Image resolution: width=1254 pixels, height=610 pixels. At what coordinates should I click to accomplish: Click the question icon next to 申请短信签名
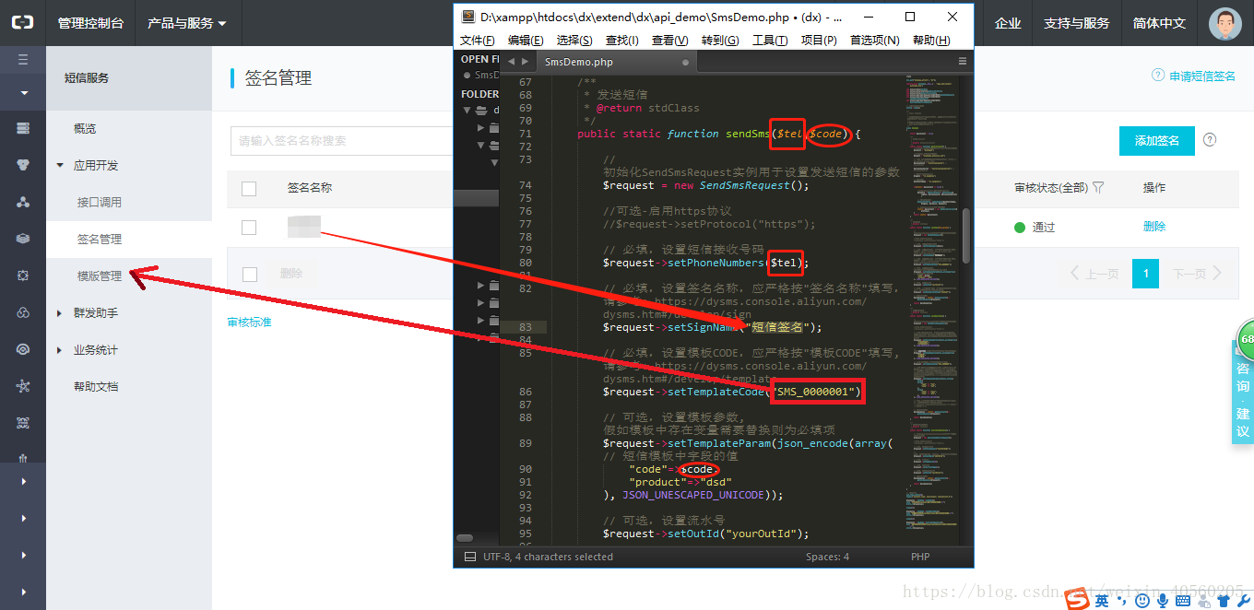1157,76
